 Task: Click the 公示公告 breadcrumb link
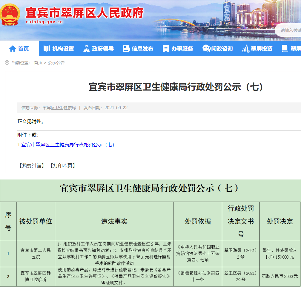click(56, 63)
